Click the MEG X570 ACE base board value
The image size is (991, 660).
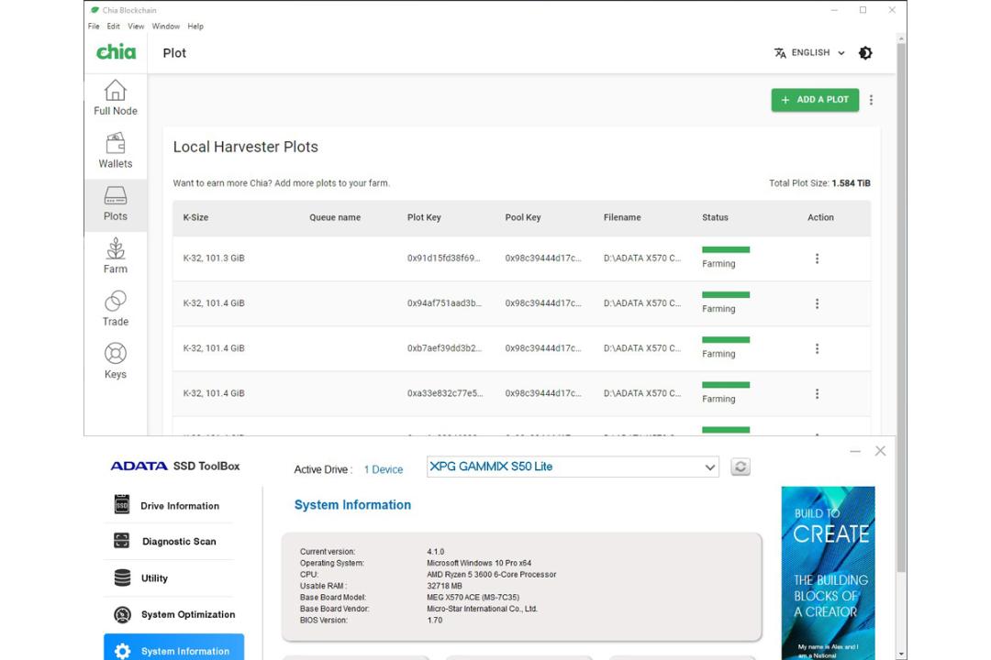click(x=473, y=598)
